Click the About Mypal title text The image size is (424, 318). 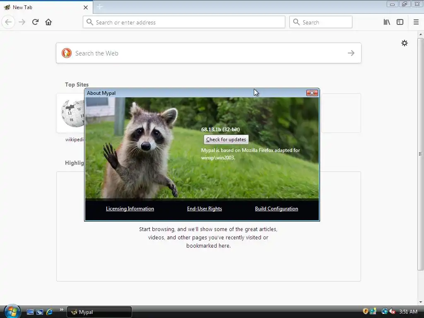[101, 93]
